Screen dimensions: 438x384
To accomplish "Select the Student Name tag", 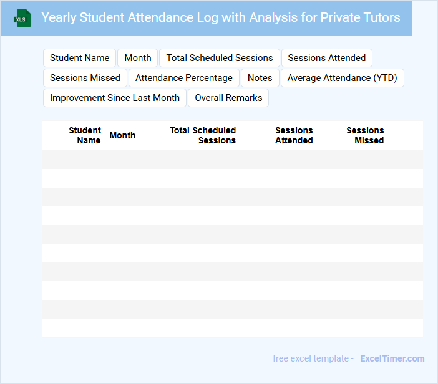I will [80, 58].
